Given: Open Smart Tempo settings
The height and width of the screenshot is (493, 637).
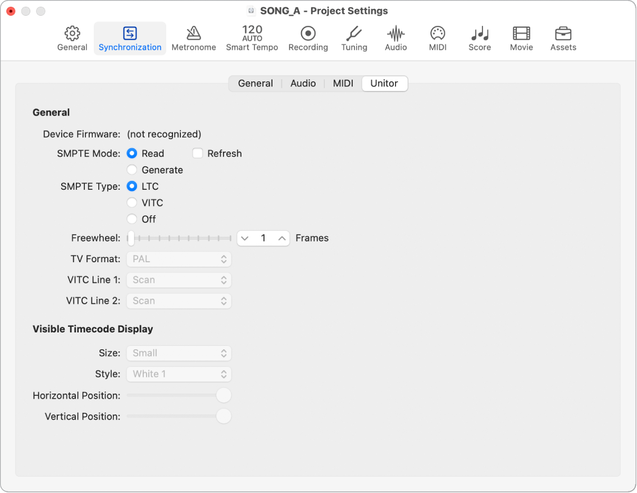Looking at the screenshot, I should pyautogui.click(x=252, y=37).
